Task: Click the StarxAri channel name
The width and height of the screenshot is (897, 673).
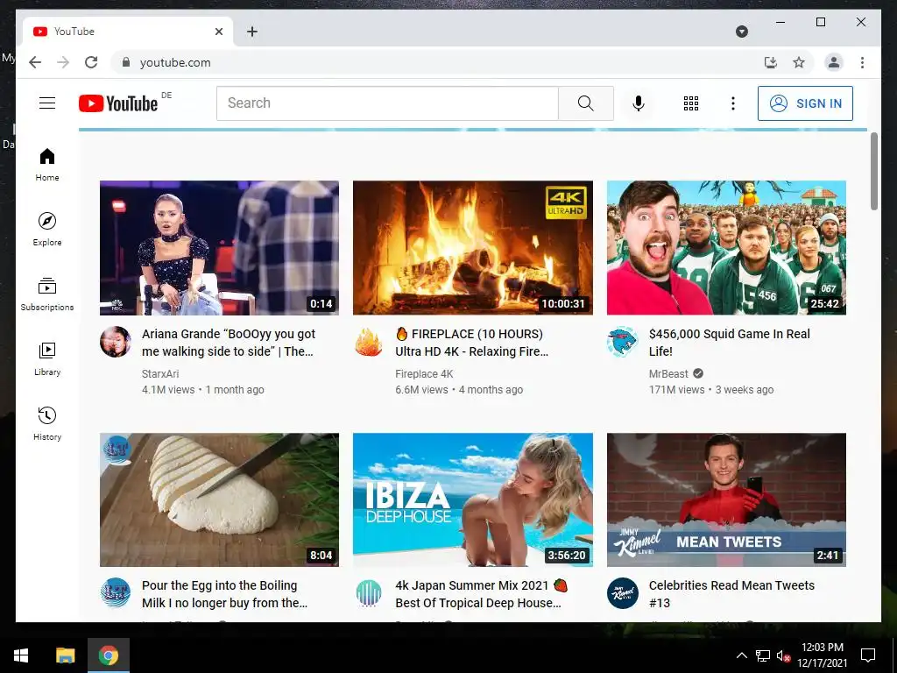Action: point(160,373)
